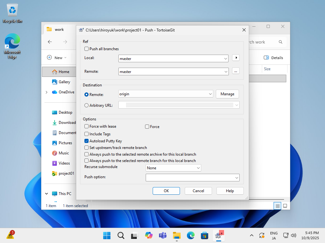Image resolution: width=325 pixels, height=243 pixels.
Task: Select the Arbitrary URL radio button
Action: coord(87,105)
